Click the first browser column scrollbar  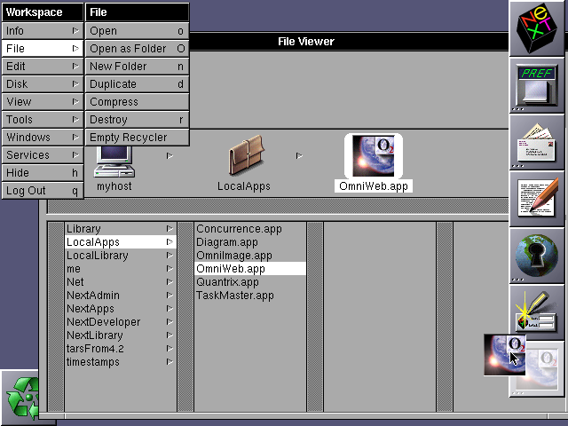tap(56, 317)
